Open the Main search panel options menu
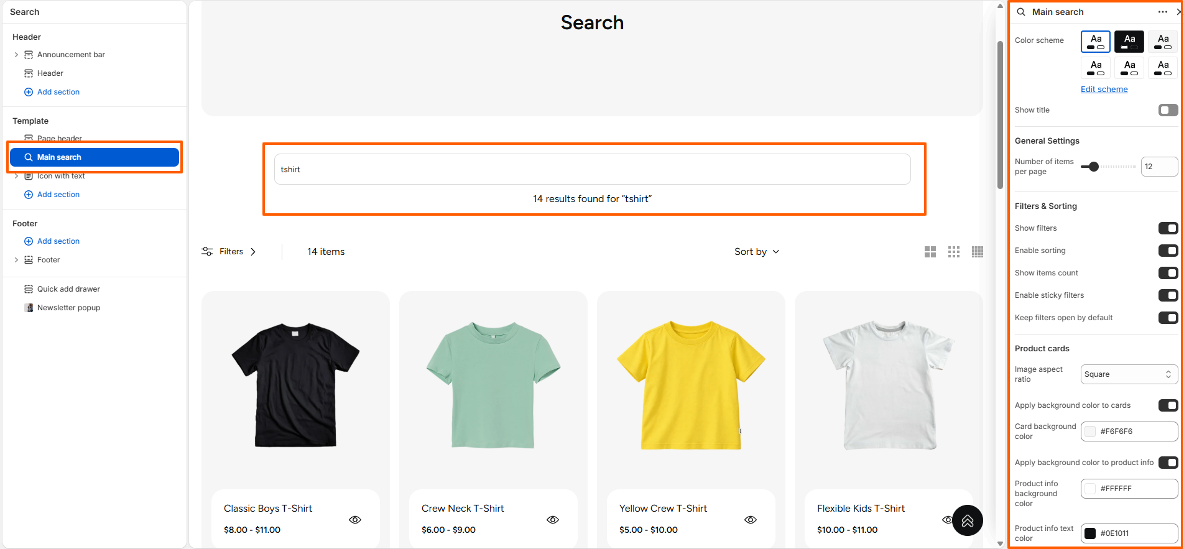Image resolution: width=1184 pixels, height=549 pixels. [x=1162, y=12]
